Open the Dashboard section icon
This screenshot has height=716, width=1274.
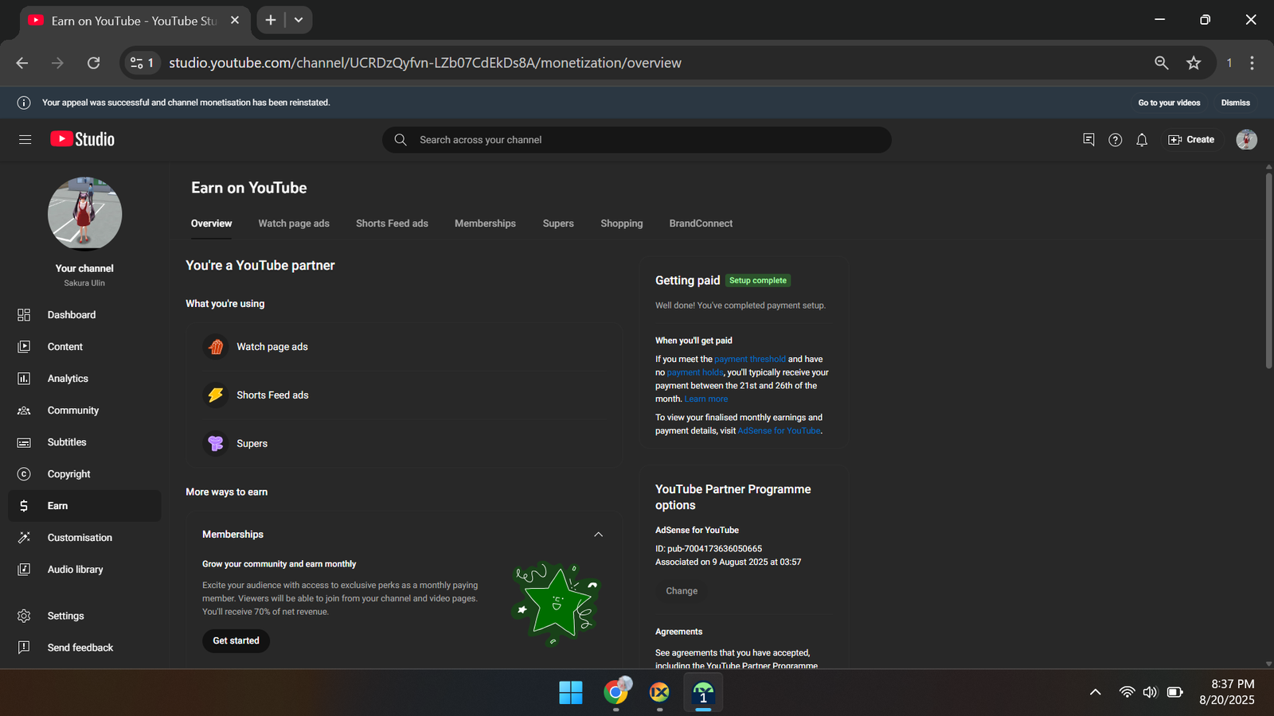click(x=24, y=315)
